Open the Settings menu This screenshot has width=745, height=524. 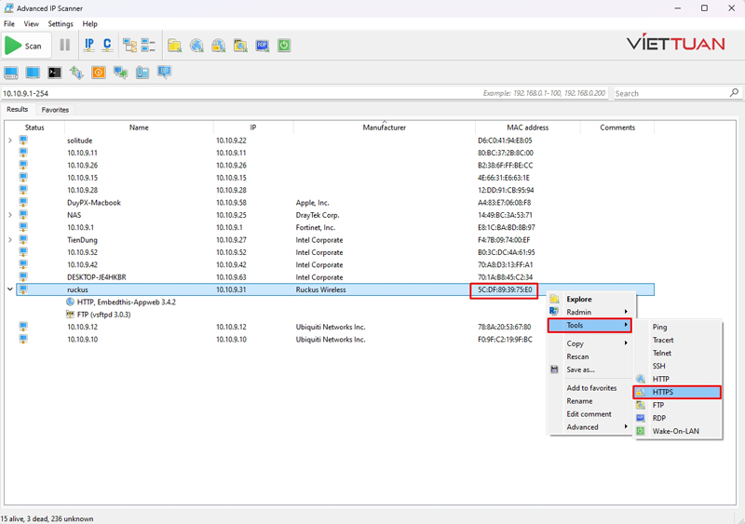pyautogui.click(x=61, y=23)
